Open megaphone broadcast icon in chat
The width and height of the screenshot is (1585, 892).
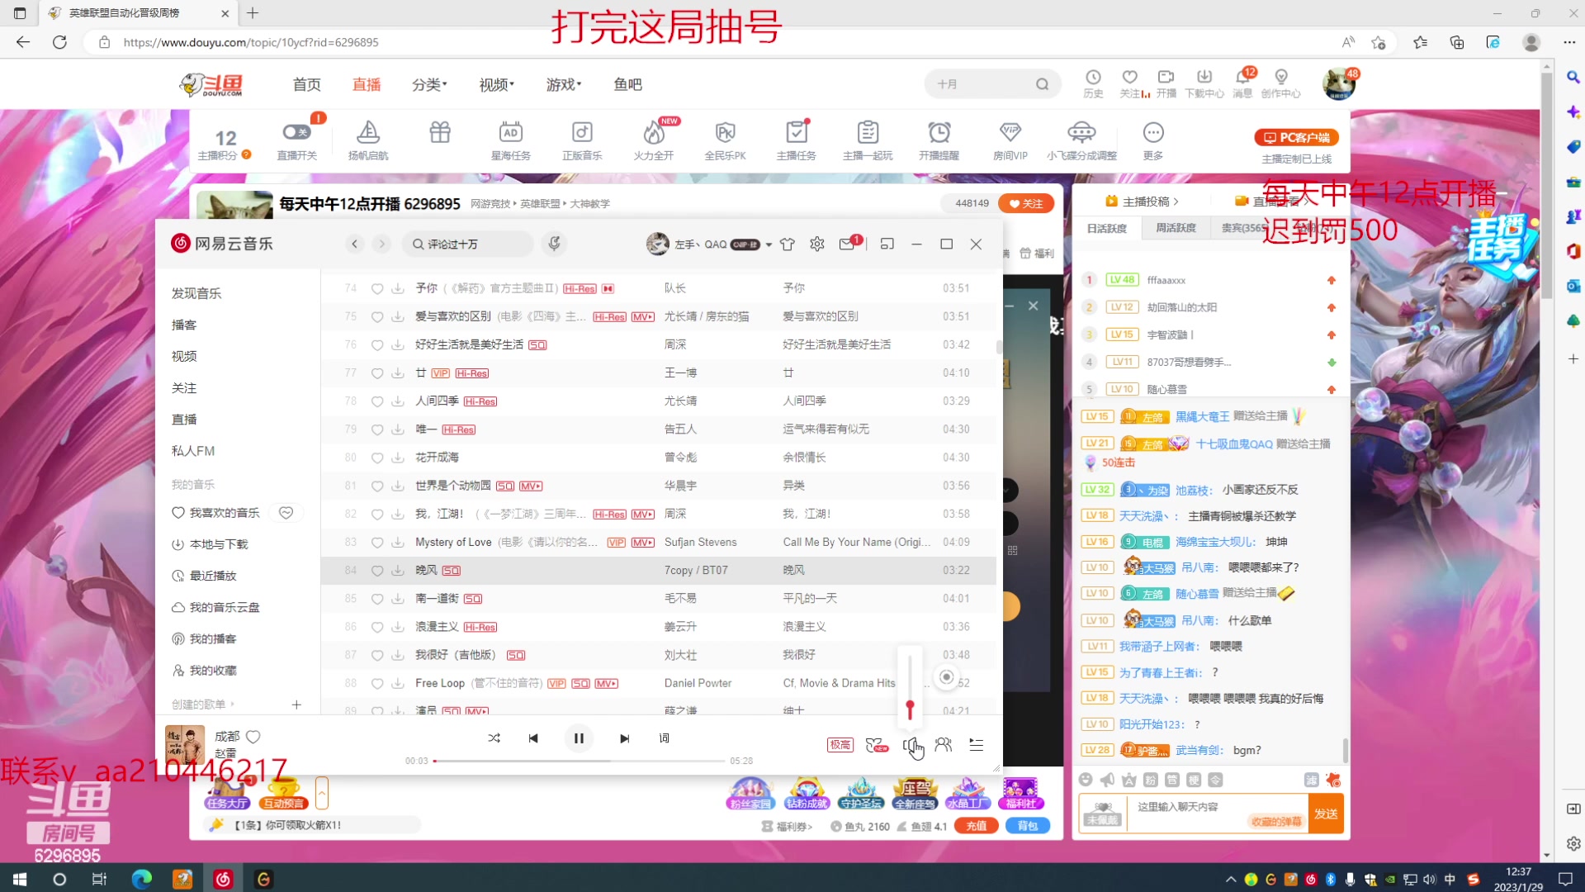tap(1107, 780)
